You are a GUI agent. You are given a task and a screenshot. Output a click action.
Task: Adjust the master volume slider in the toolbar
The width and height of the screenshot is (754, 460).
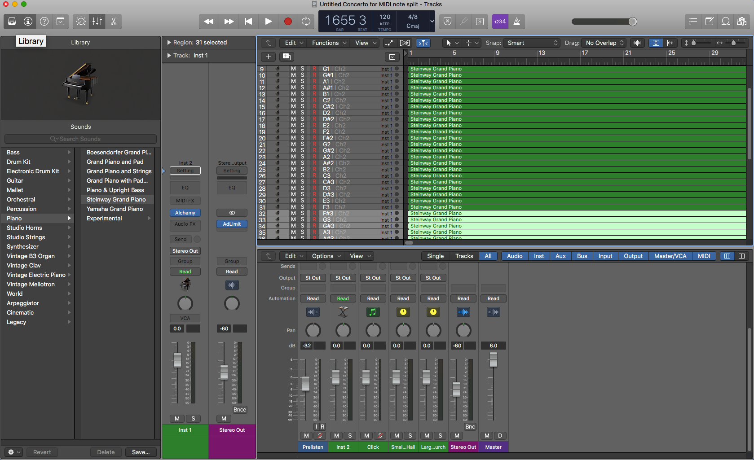632,22
